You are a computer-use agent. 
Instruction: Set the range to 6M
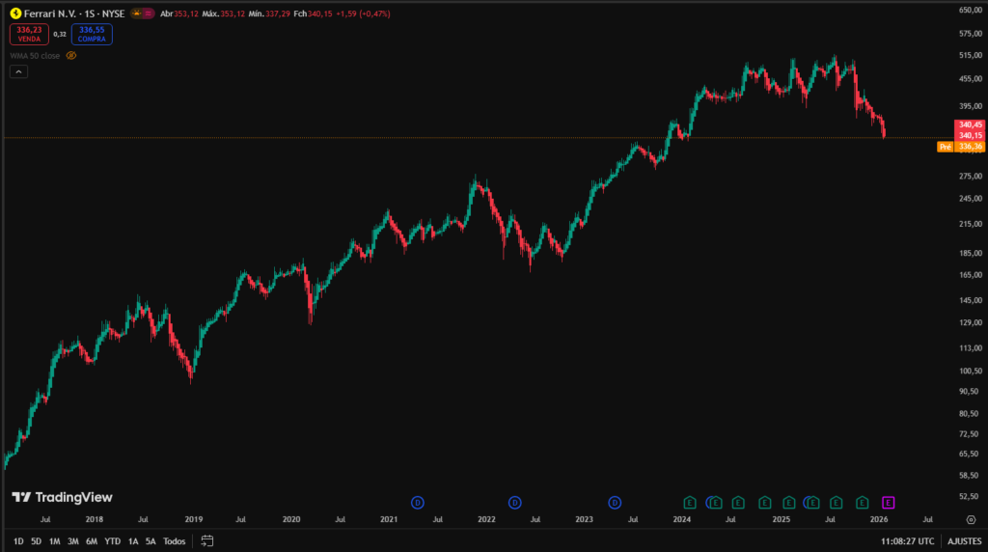(92, 541)
